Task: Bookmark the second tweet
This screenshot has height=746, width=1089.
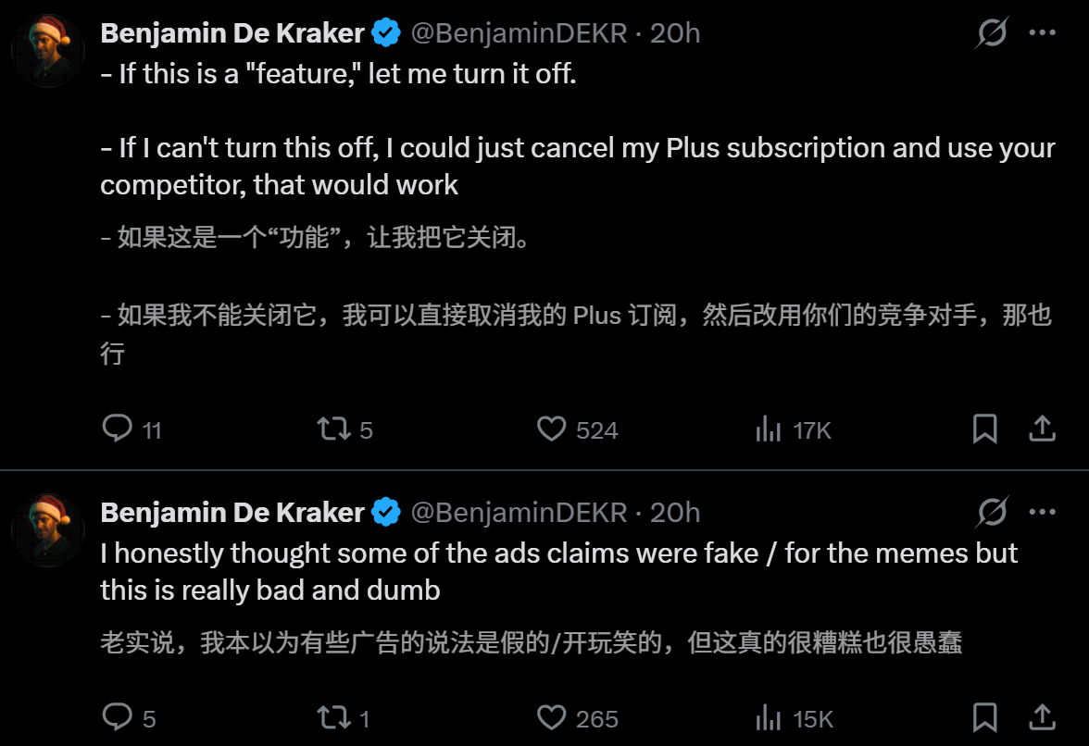Action: [x=984, y=717]
